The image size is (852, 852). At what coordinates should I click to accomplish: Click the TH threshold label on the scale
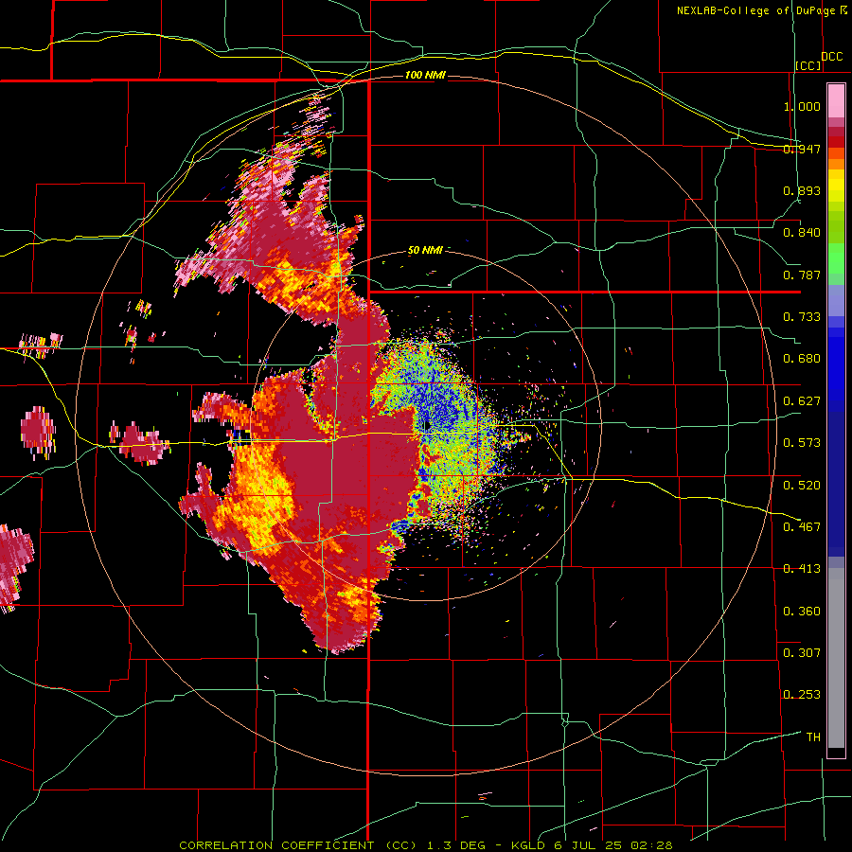[813, 737]
